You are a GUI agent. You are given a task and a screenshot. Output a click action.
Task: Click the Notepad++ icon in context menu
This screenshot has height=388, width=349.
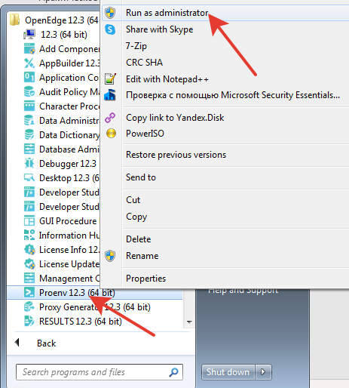pos(110,79)
